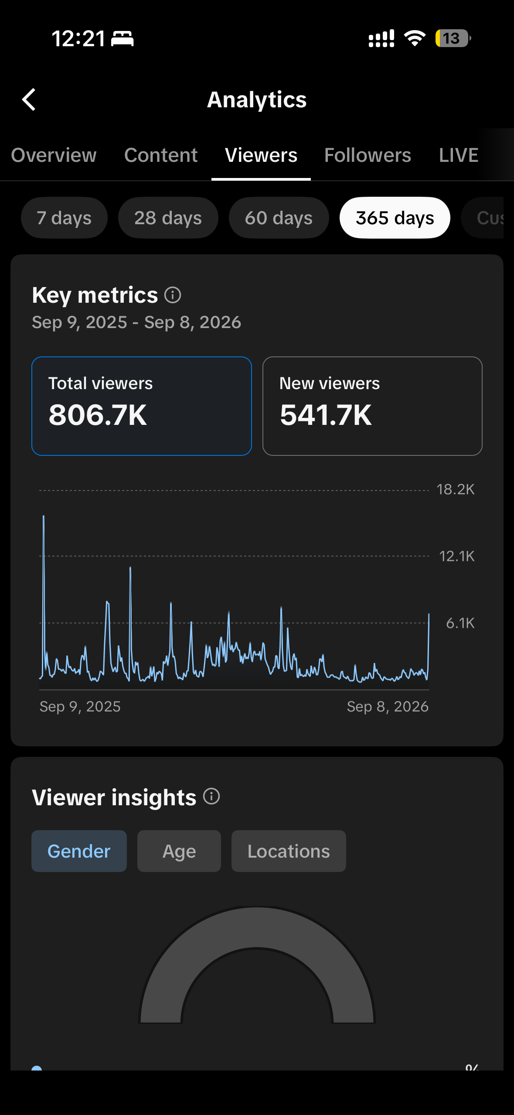Tap the battery indicator in status bar

453,38
